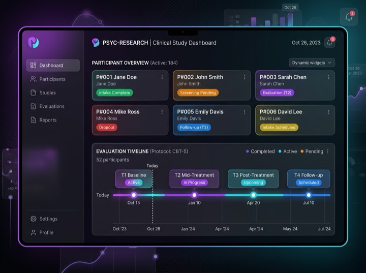Click the purple Completed legend dot

pyautogui.click(x=248, y=151)
